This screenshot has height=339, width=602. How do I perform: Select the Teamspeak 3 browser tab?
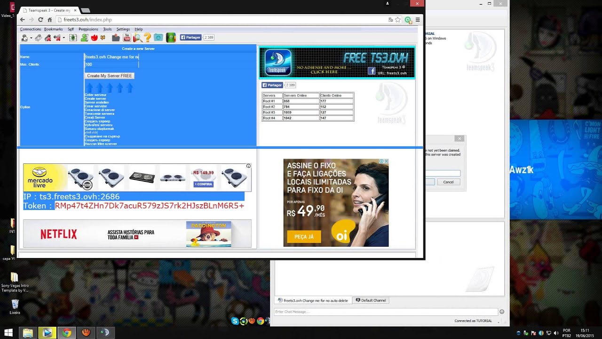coord(49,10)
